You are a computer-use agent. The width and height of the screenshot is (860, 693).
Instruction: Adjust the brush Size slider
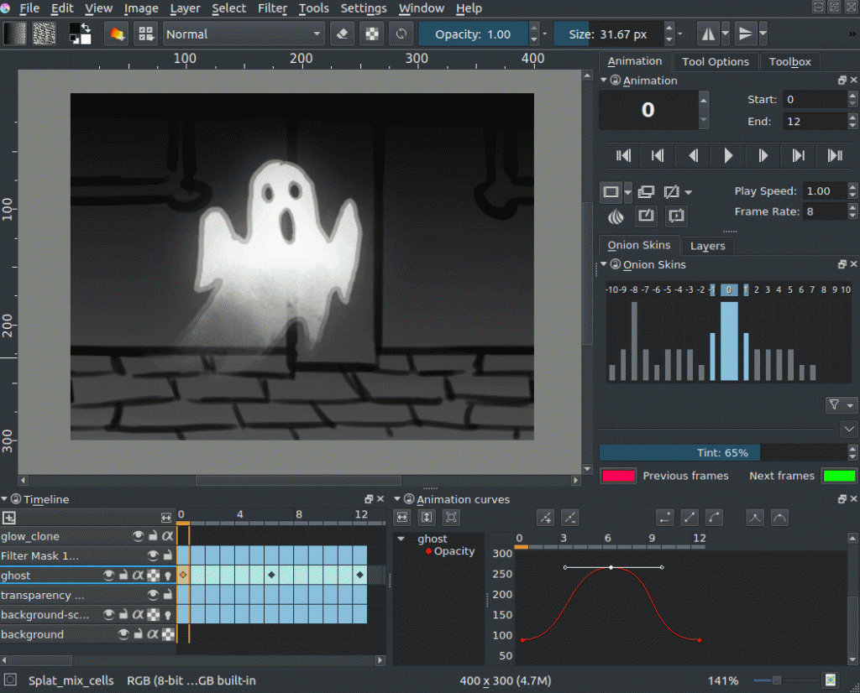[x=608, y=34]
